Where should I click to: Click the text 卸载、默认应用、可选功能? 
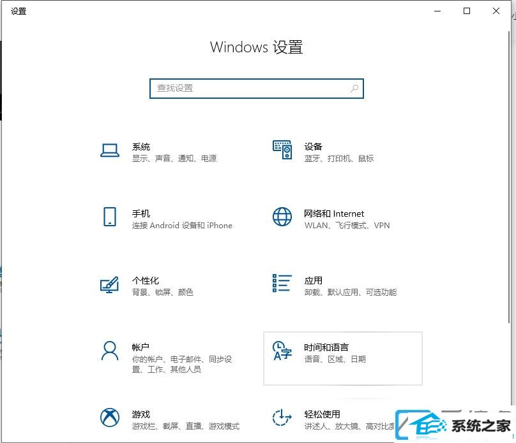click(351, 292)
